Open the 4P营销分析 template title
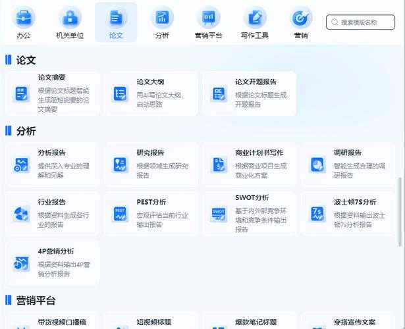 [56, 251]
